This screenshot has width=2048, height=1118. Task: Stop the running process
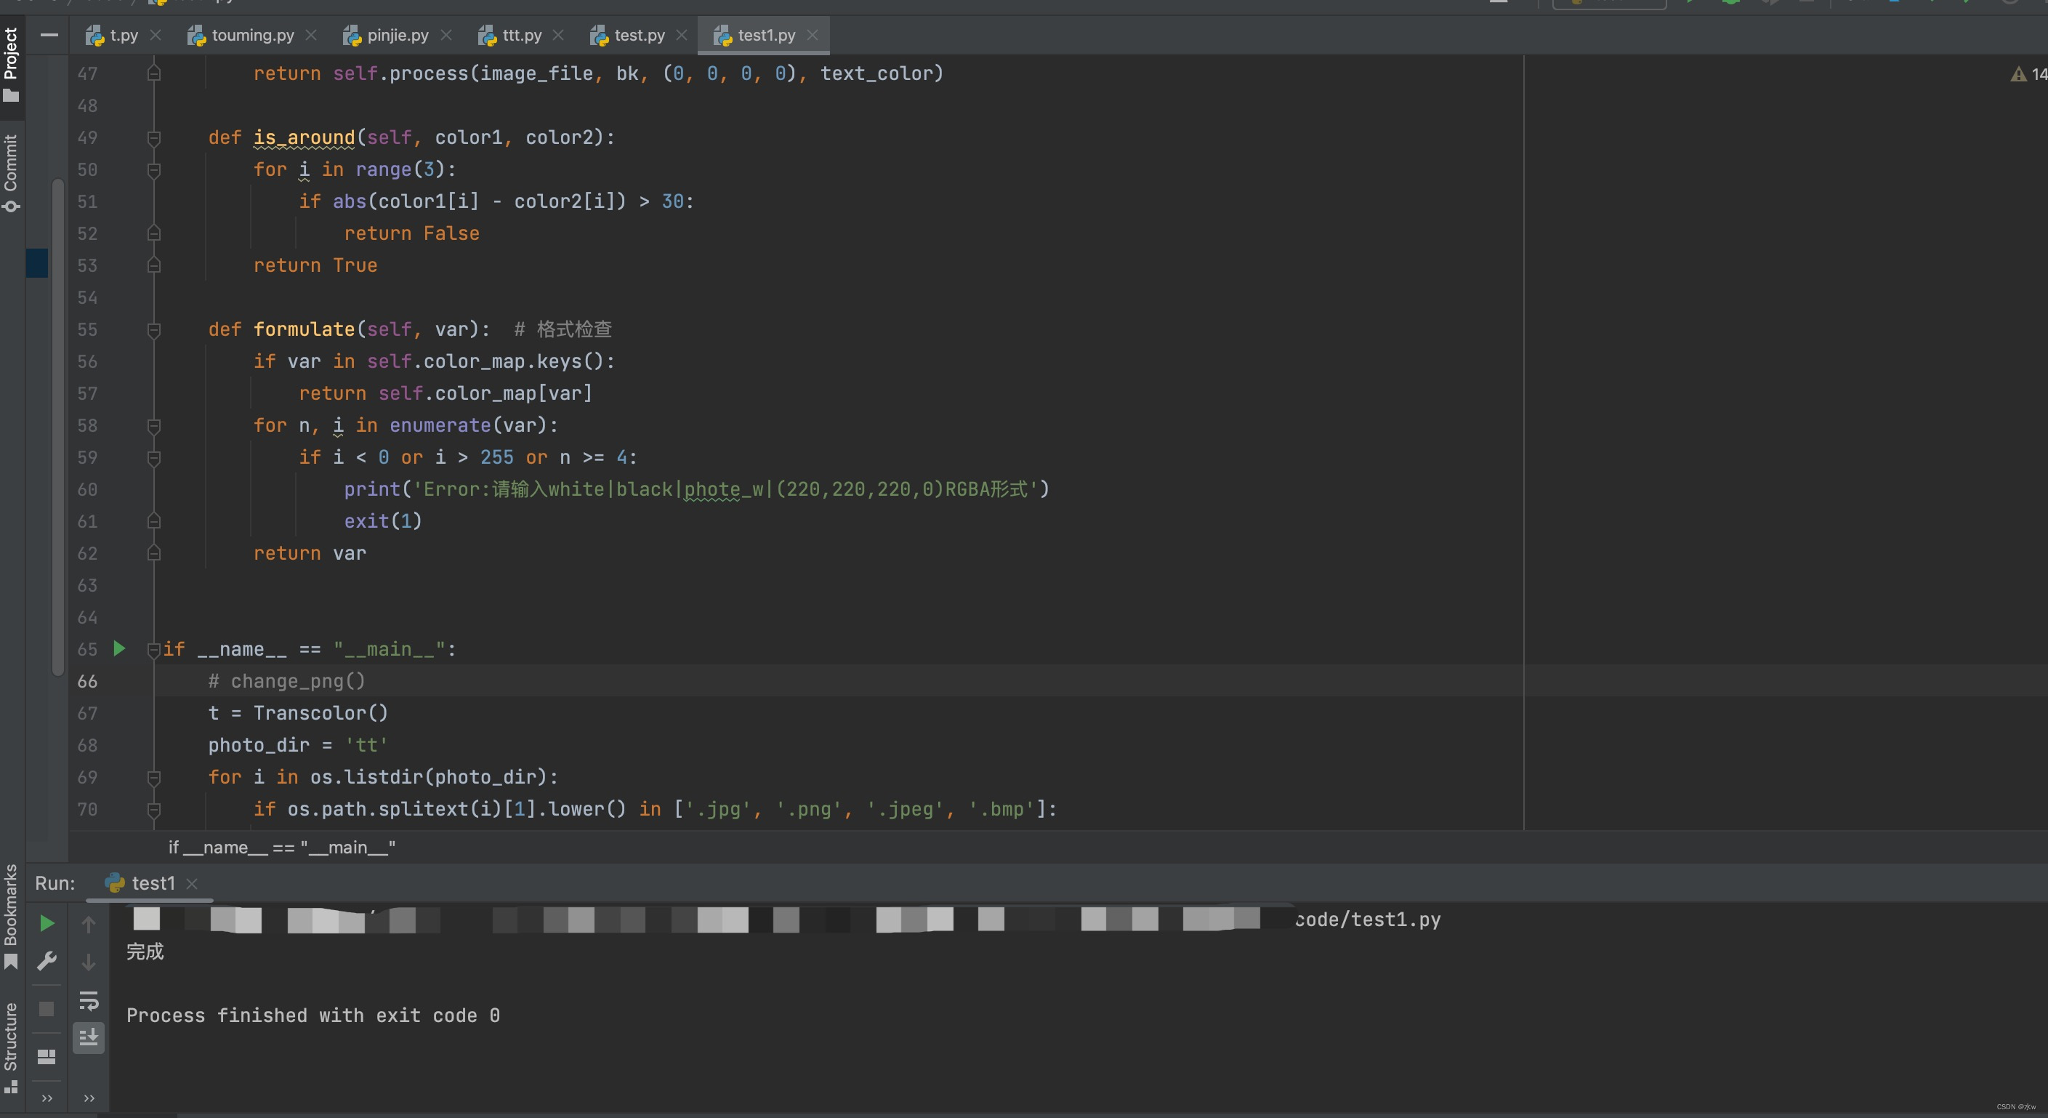pos(46,1007)
